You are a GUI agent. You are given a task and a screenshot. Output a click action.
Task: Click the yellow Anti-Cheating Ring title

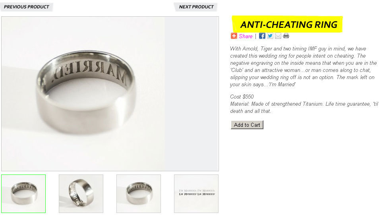287,24
